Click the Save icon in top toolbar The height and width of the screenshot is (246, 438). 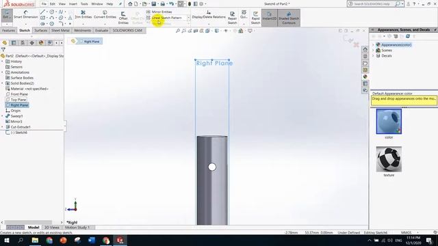pos(153,4)
